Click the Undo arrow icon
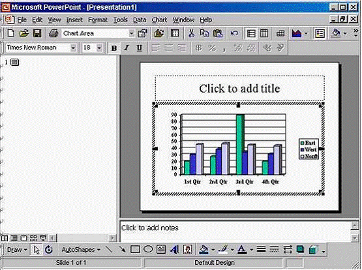Viewport: 362px width, 270px height. click(234, 33)
